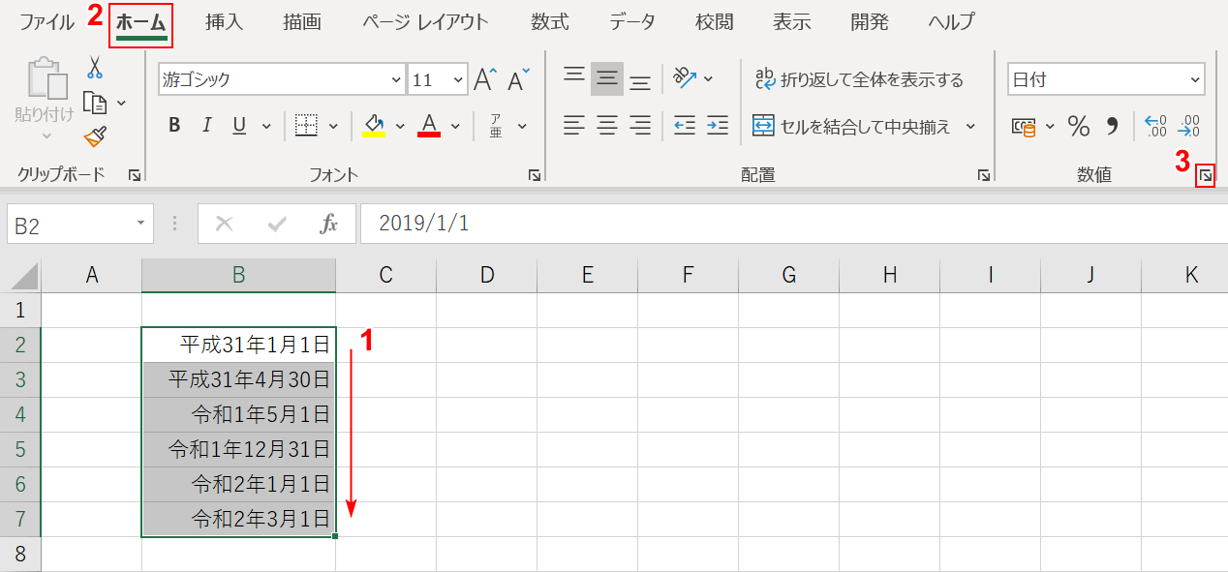
Task: Toggle bold formatting
Action: tap(174, 125)
